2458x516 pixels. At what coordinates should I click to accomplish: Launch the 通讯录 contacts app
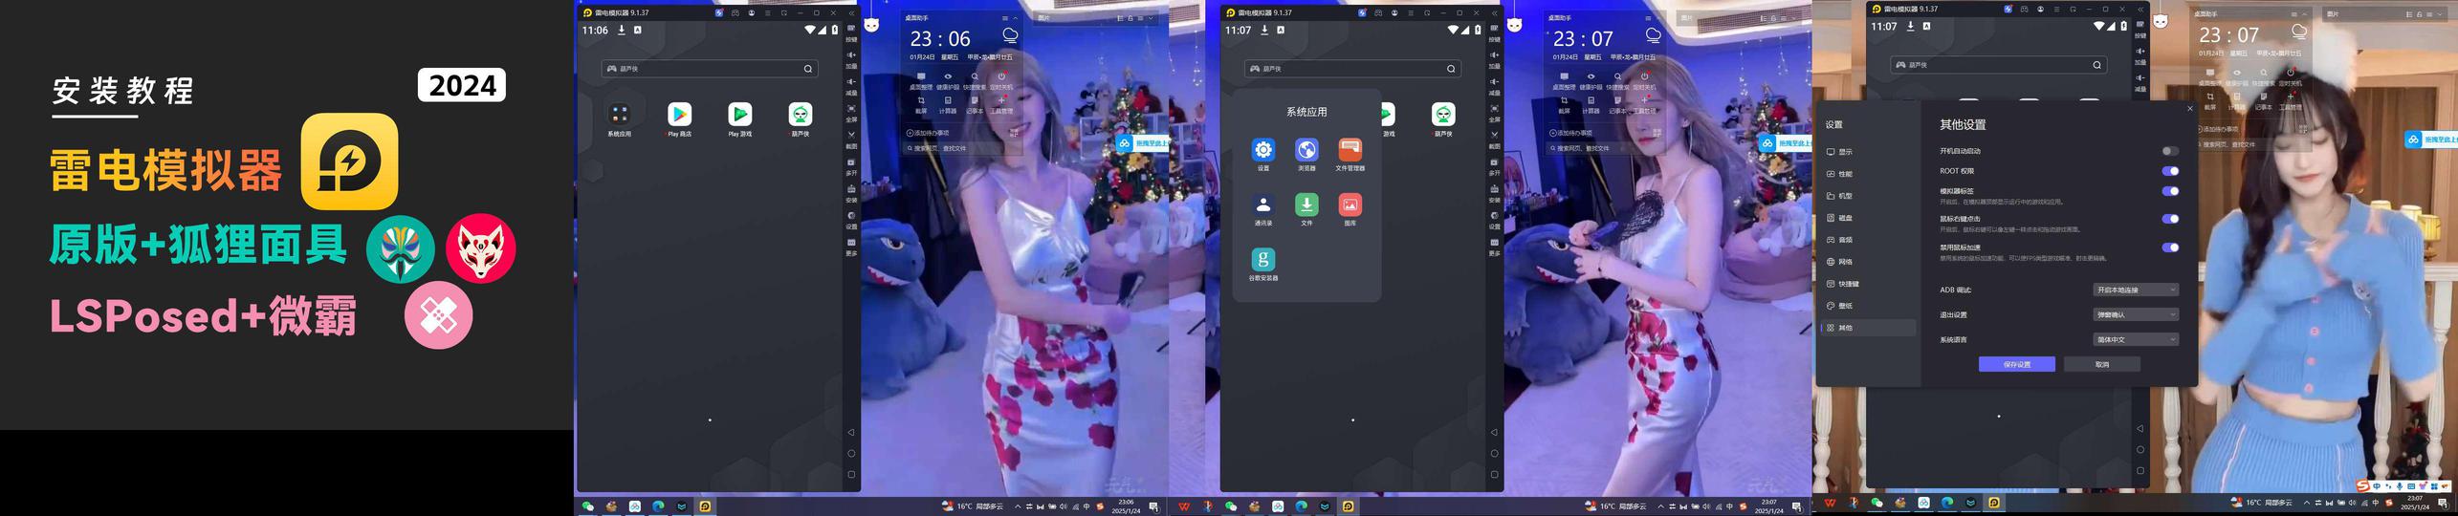coord(1263,204)
